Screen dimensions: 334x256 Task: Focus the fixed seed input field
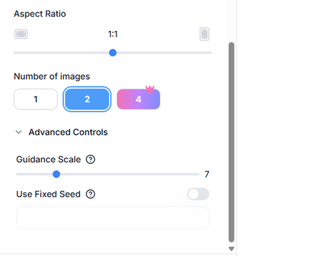[x=113, y=217]
